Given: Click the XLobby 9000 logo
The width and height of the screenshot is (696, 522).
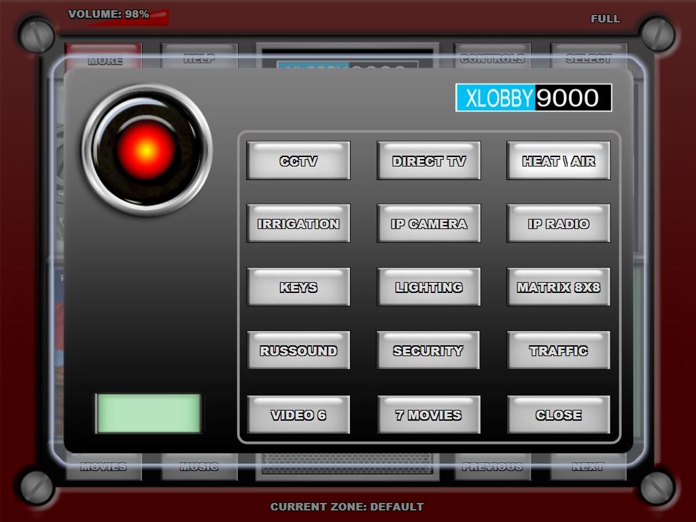Looking at the screenshot, I should click(x=534, y=98).
